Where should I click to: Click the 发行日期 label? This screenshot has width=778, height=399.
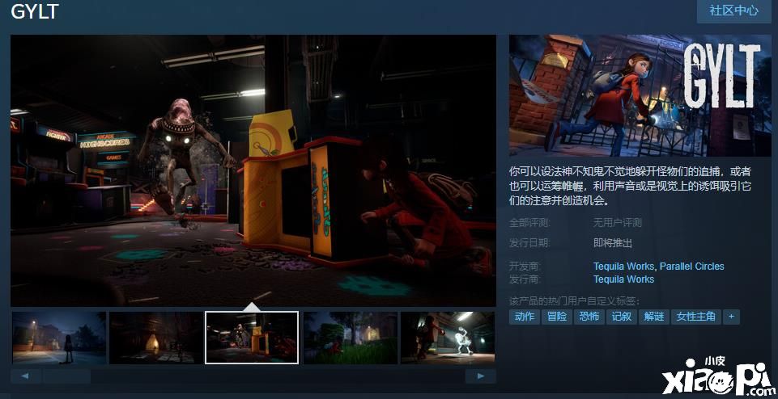(529, 243)
